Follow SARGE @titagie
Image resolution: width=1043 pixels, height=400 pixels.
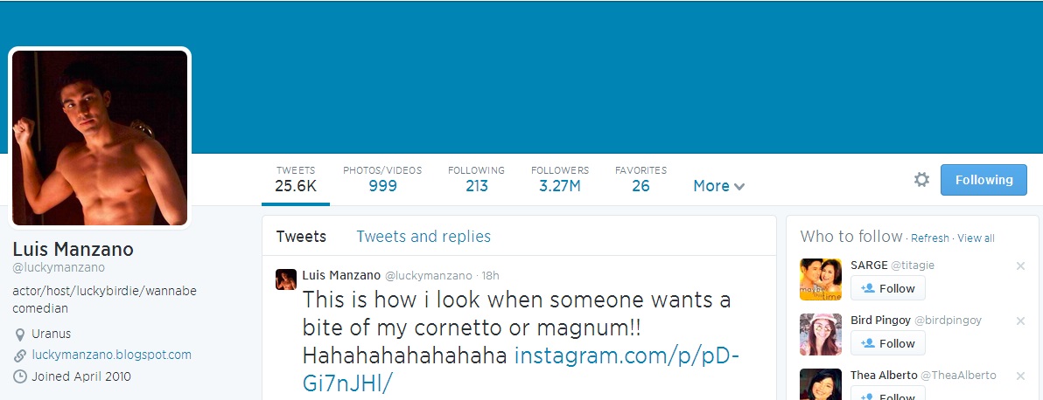click(887, 288)
